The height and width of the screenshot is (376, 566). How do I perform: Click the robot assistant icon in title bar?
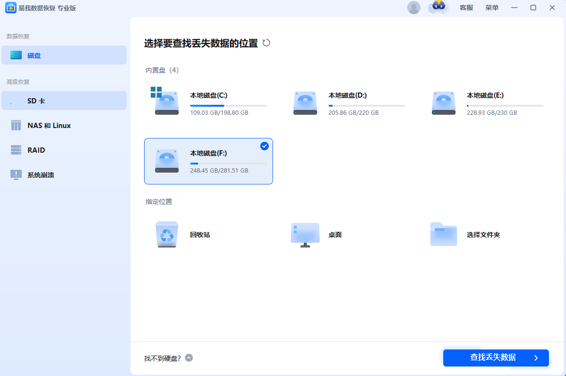click(439, 8)
